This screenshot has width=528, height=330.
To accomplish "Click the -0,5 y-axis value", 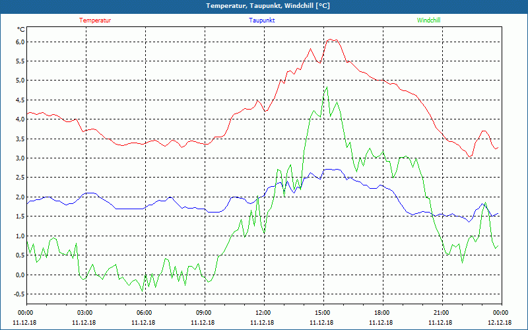I will pyautogui.click(x=19, y=294).
